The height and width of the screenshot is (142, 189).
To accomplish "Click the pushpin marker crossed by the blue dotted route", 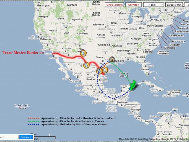I will (x=99, y=71).
